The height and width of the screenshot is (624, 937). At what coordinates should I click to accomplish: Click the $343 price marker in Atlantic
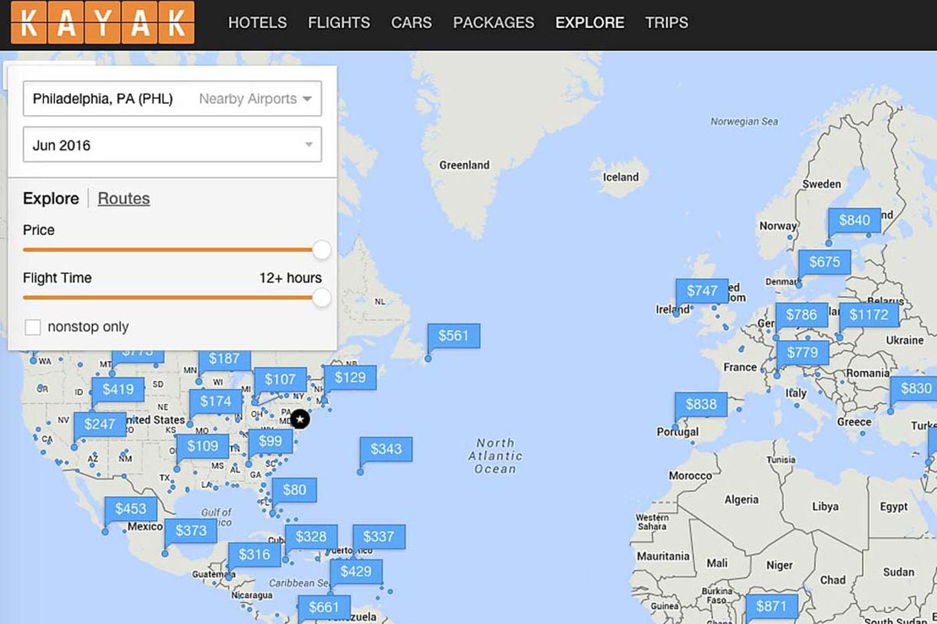386,449
